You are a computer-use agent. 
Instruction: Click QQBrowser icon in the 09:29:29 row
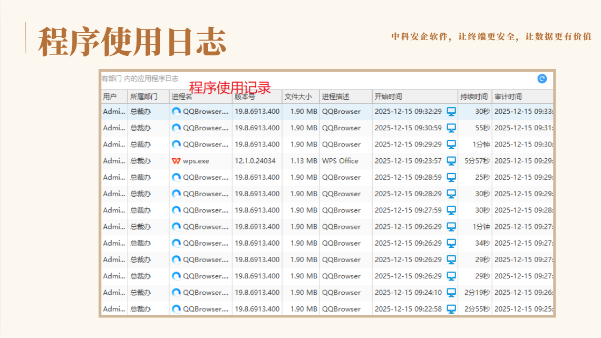[176, 144]
